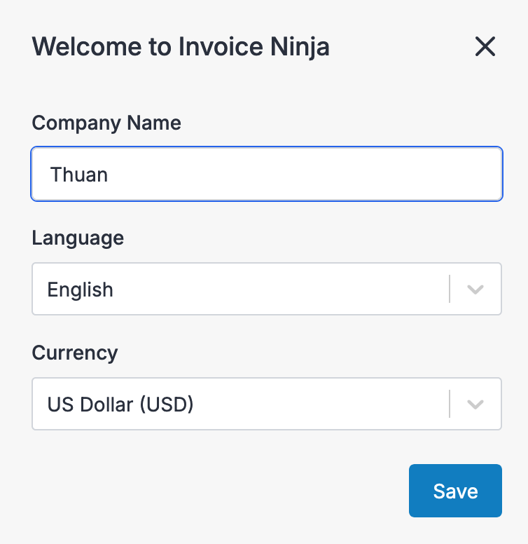Focus the Company Name text field
528x544 pixels.
click(266, 174)
